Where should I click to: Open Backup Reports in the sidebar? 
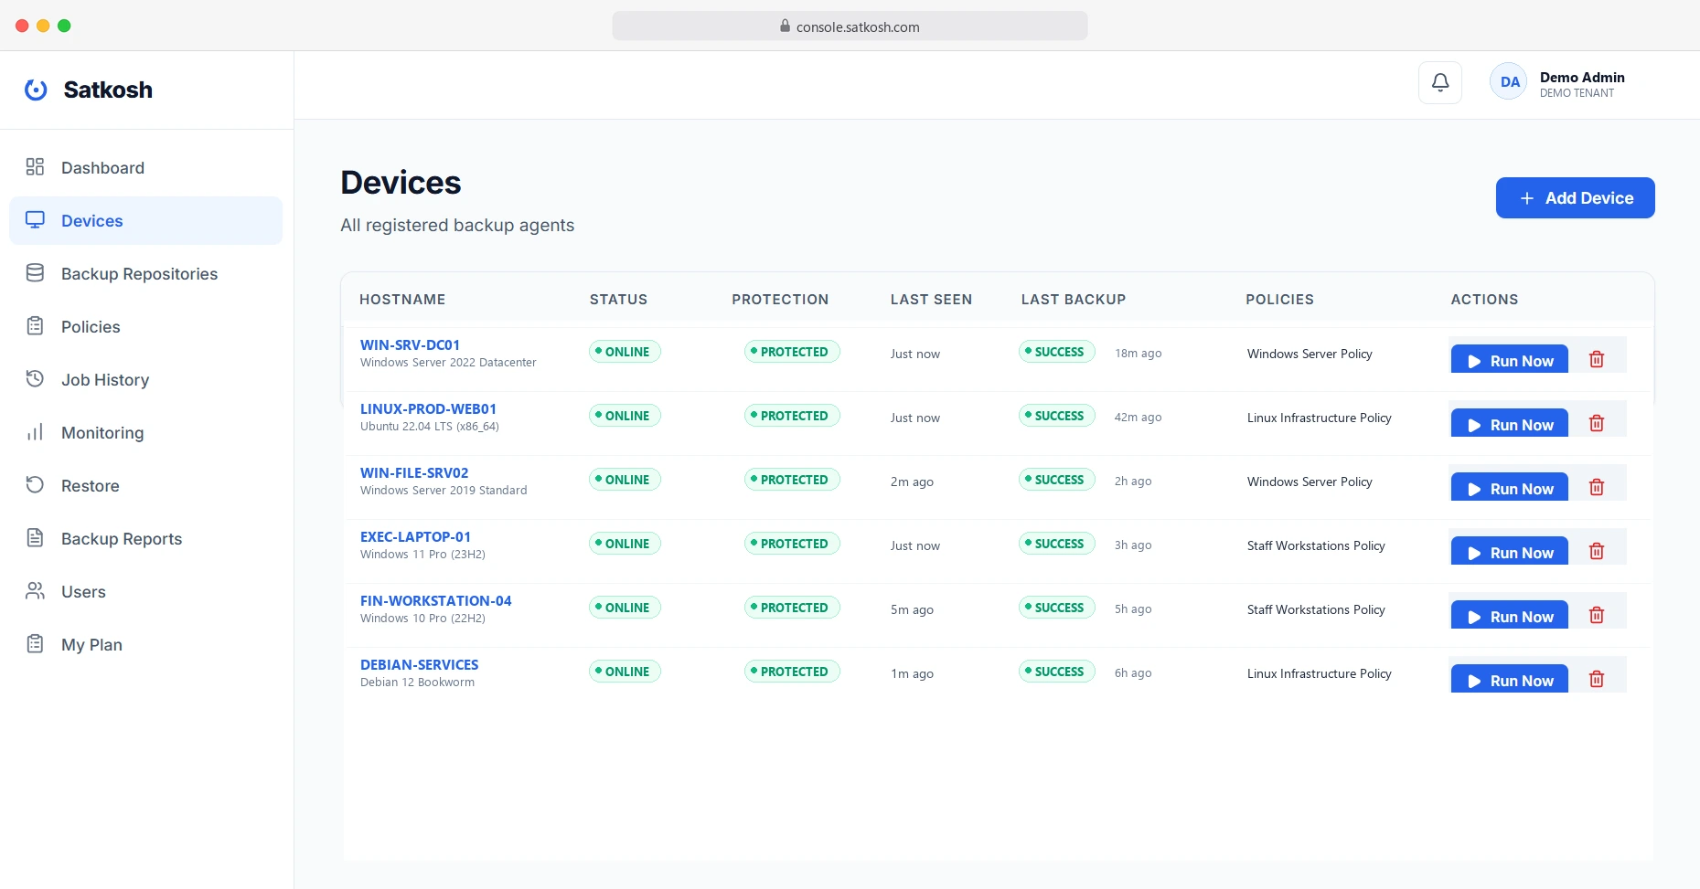145,538
